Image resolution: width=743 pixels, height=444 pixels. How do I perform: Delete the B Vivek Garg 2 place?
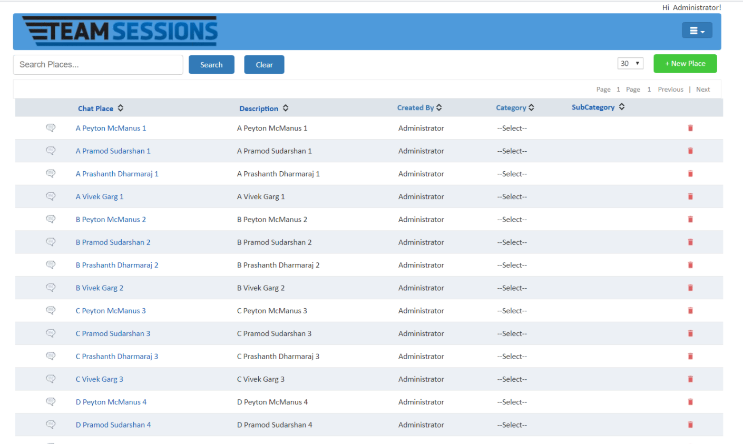[x=690, y=288]
